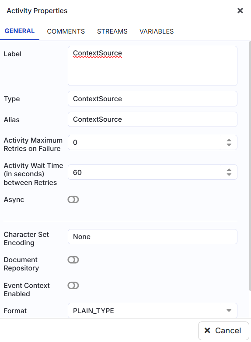
Task: Click the Activity Properties title
Action: pyautogui.click(x=37, y=10)
